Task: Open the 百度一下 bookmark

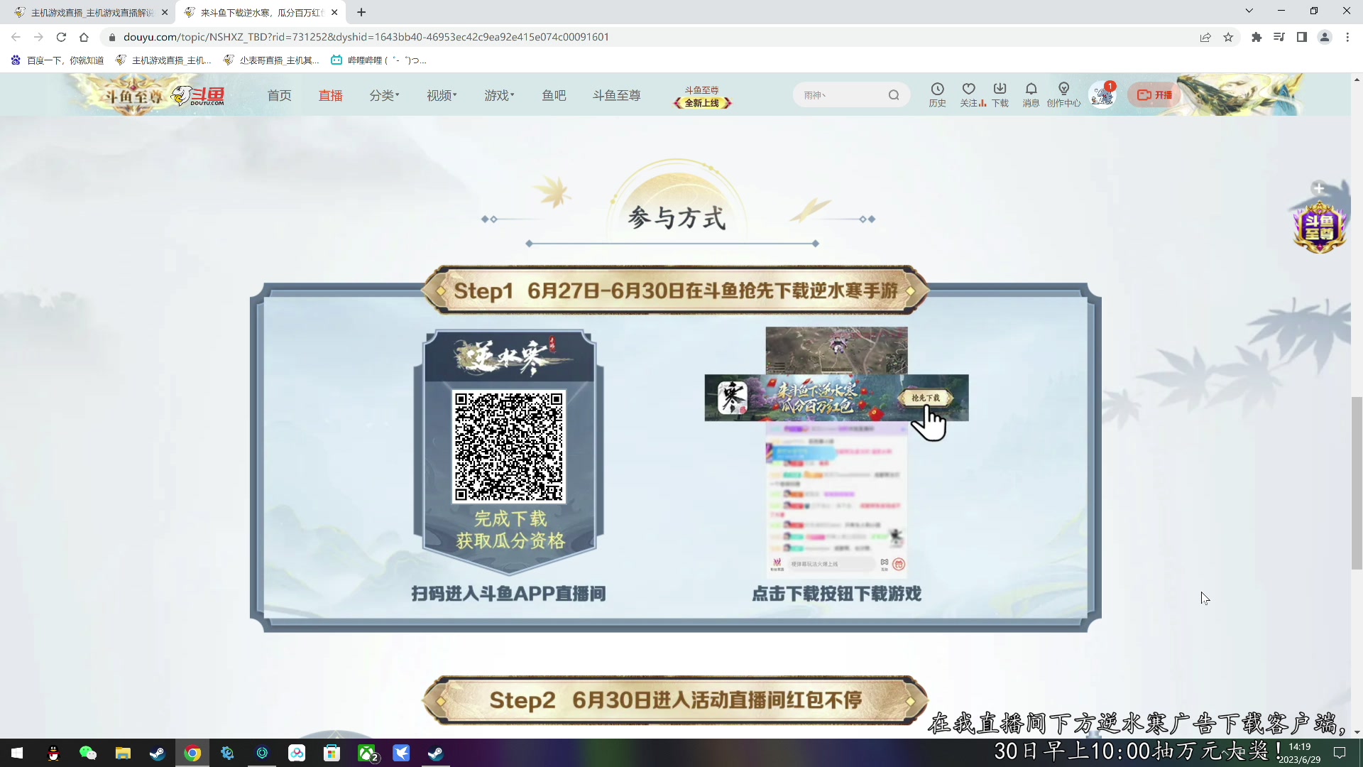Action: (x=58, y=60)
